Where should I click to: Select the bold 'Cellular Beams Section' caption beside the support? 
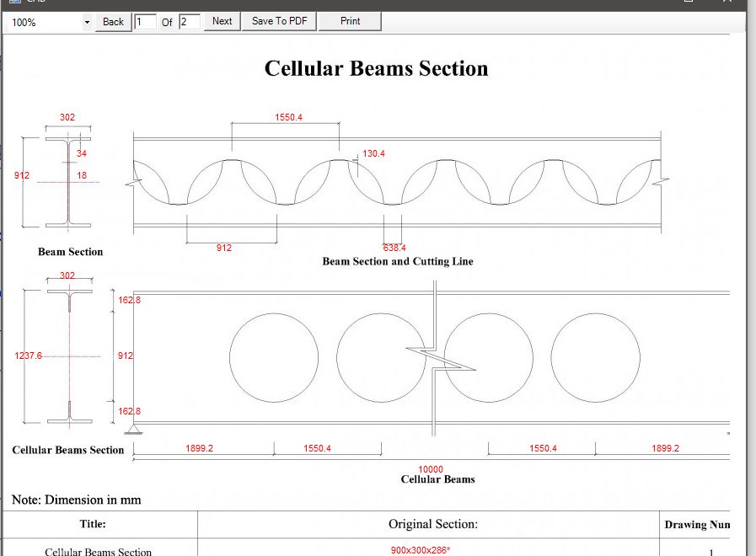pos(68,450)
